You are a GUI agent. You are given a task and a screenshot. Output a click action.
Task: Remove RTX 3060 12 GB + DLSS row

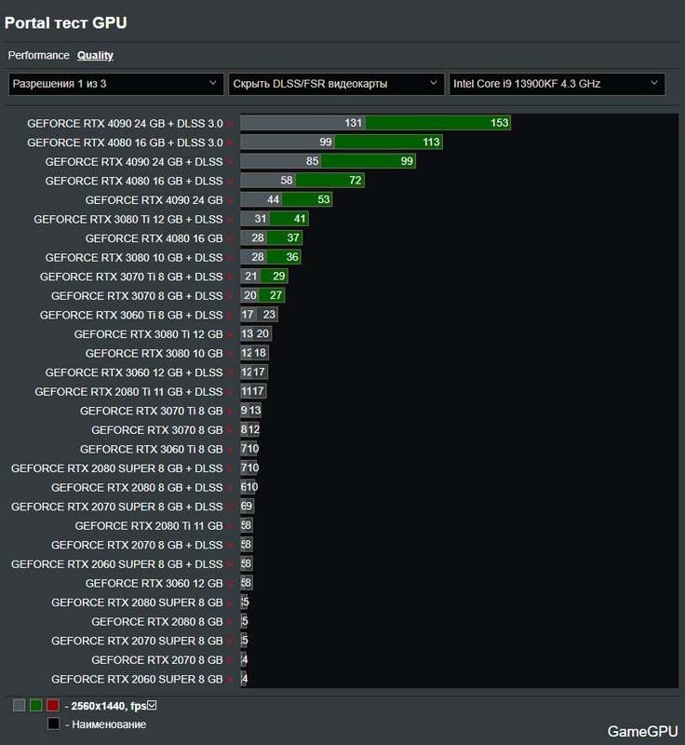coord(230,373)
